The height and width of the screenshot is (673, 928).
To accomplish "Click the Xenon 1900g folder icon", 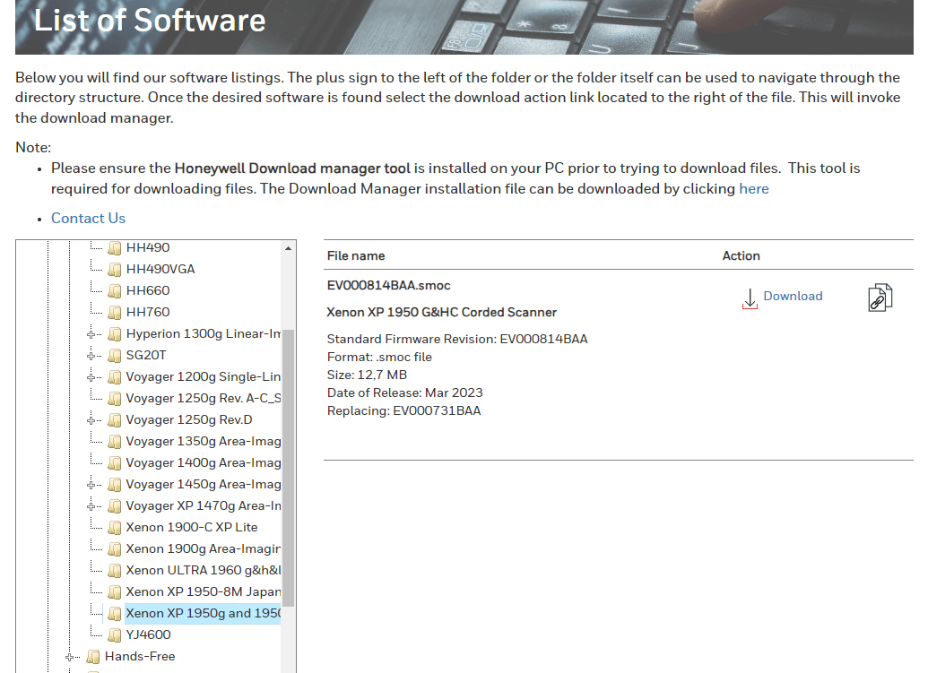I will click(x=115, y=549).
